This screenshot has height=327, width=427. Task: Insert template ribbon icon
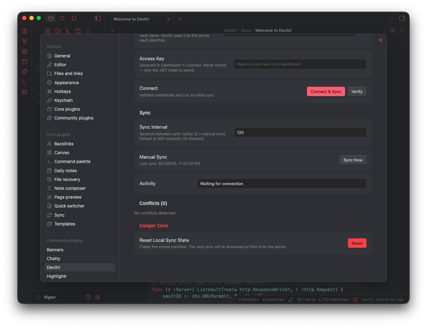[x=25, y=72]
